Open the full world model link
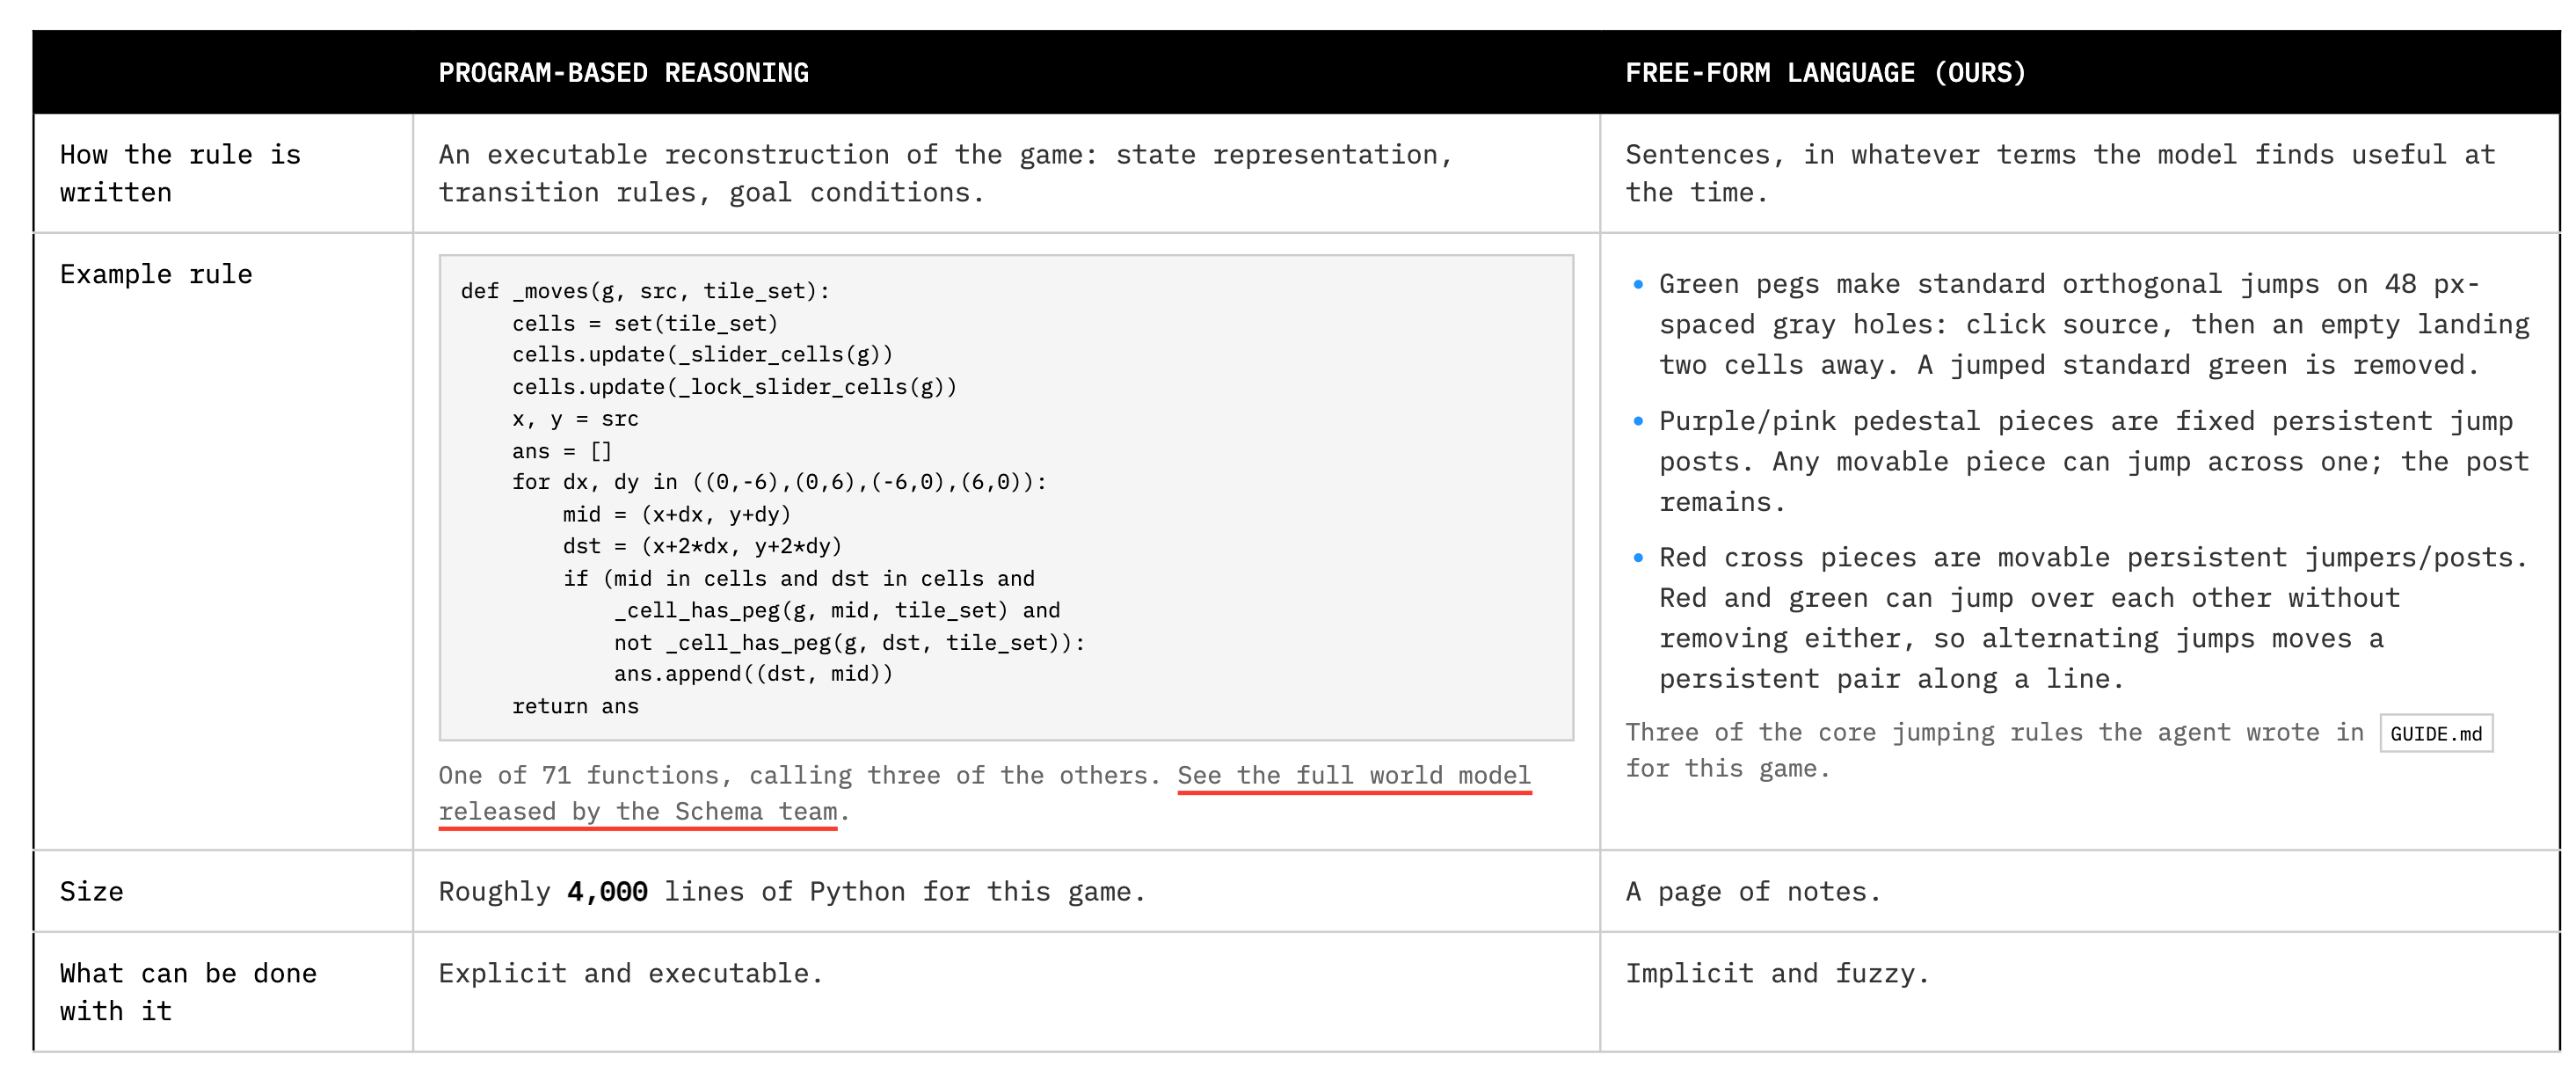This screenshot has width=2576, height=1080. coord(1354,775)
